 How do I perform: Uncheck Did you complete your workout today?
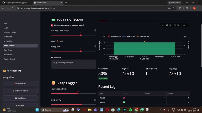[x=52, y=25]
